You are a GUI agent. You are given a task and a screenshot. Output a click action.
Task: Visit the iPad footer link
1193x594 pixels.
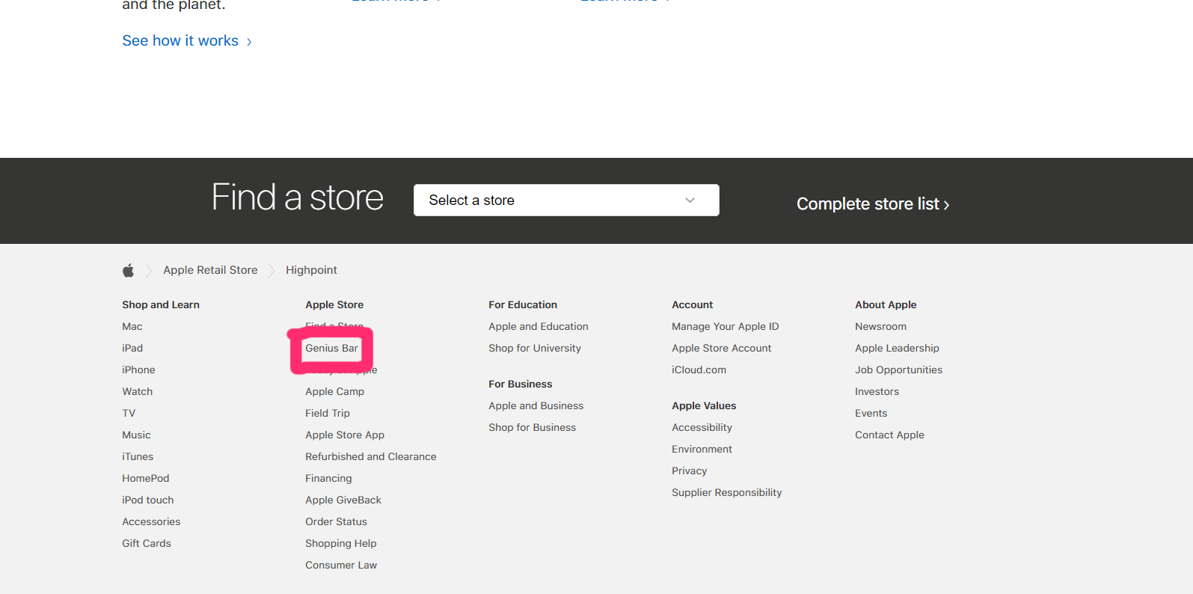[x=132, y=348]
